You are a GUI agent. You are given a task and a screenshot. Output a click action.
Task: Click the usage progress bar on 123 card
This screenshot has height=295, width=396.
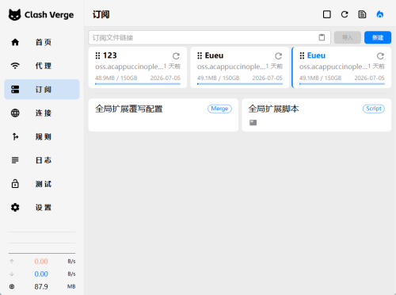tap(138, 84)
